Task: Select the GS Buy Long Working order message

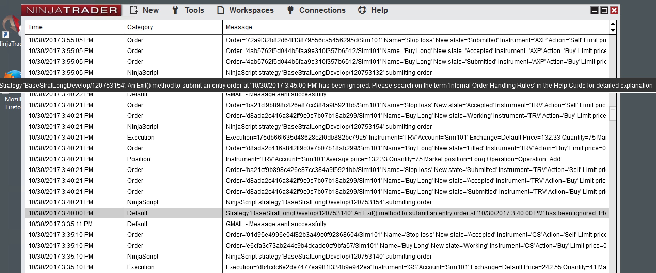Action: [416, 246]
